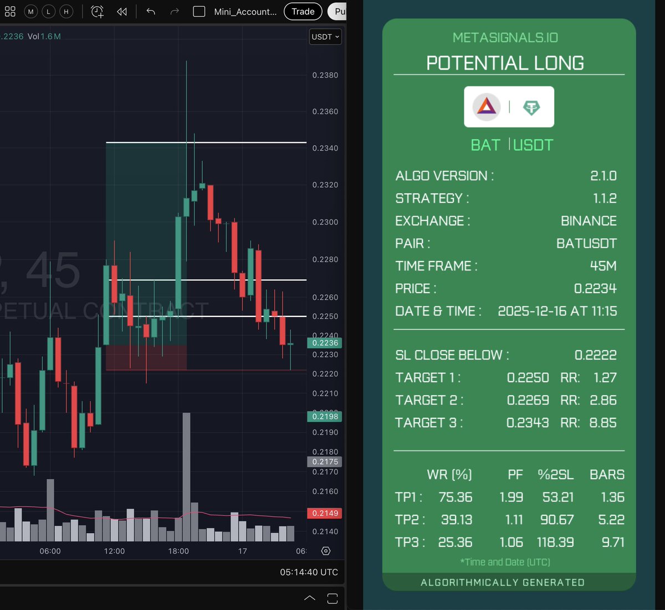665x610 pixels.
Task: Click the 05:14:40 UTC timezone clock
Action: 309,572
